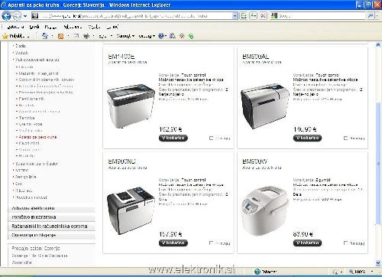Go back with the browser Back arrow
This screenshot has width=382, height=277.
click(x=6, y=16)
